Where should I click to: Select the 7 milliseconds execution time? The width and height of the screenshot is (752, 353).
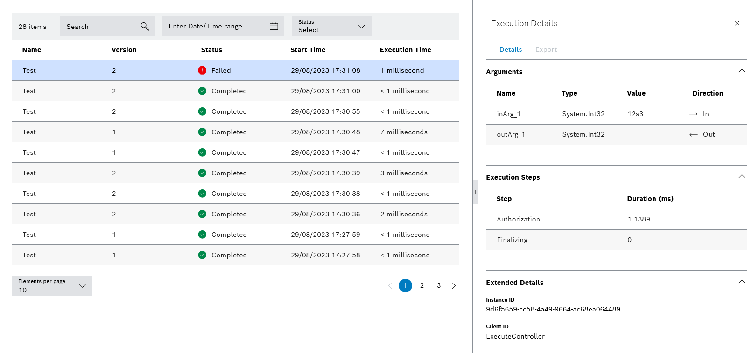[x=404, y=132]
